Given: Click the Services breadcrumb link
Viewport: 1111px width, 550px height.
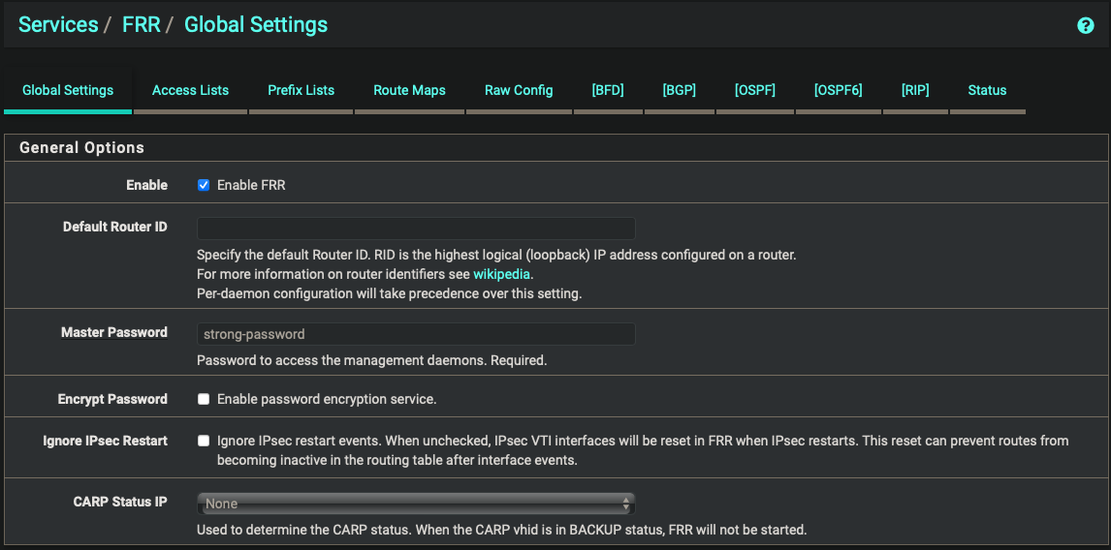Looking at the screenshot, I should click(58, 25).
